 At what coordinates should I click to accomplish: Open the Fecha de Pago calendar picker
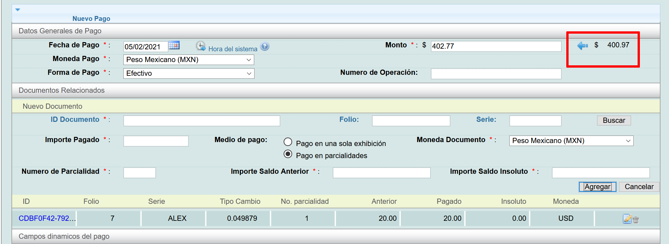tap(174, 45)
